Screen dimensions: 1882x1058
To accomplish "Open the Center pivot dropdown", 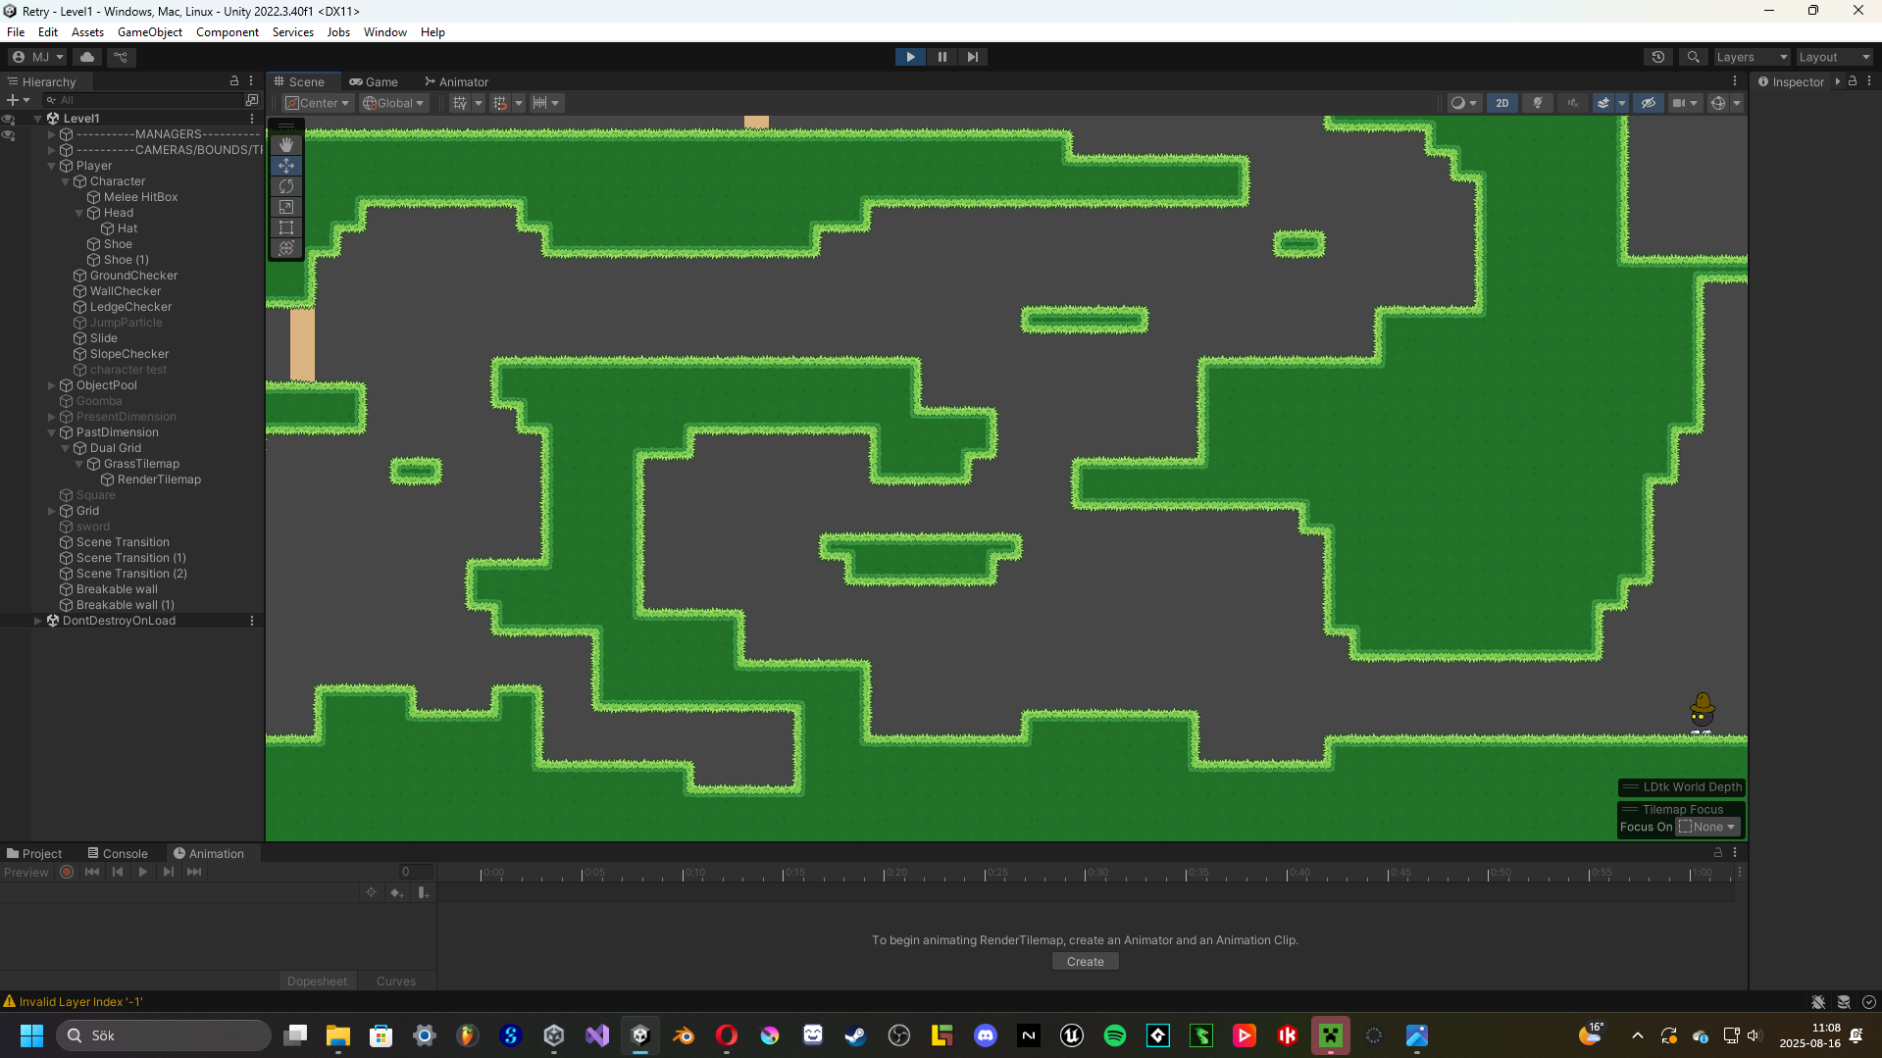I will [x=318, y=103].
